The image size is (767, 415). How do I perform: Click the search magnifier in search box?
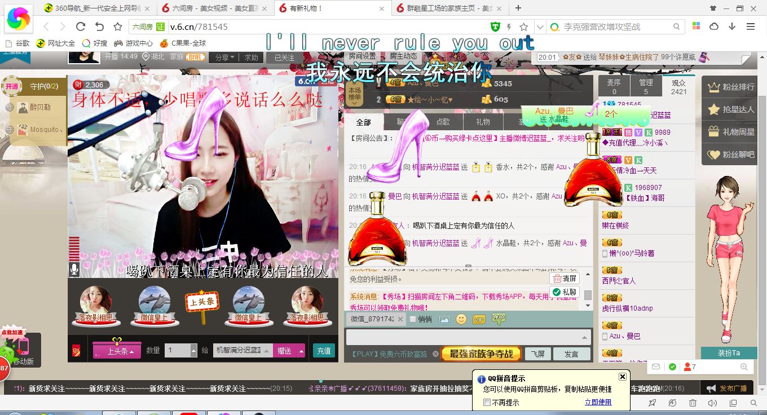(676, 27)
